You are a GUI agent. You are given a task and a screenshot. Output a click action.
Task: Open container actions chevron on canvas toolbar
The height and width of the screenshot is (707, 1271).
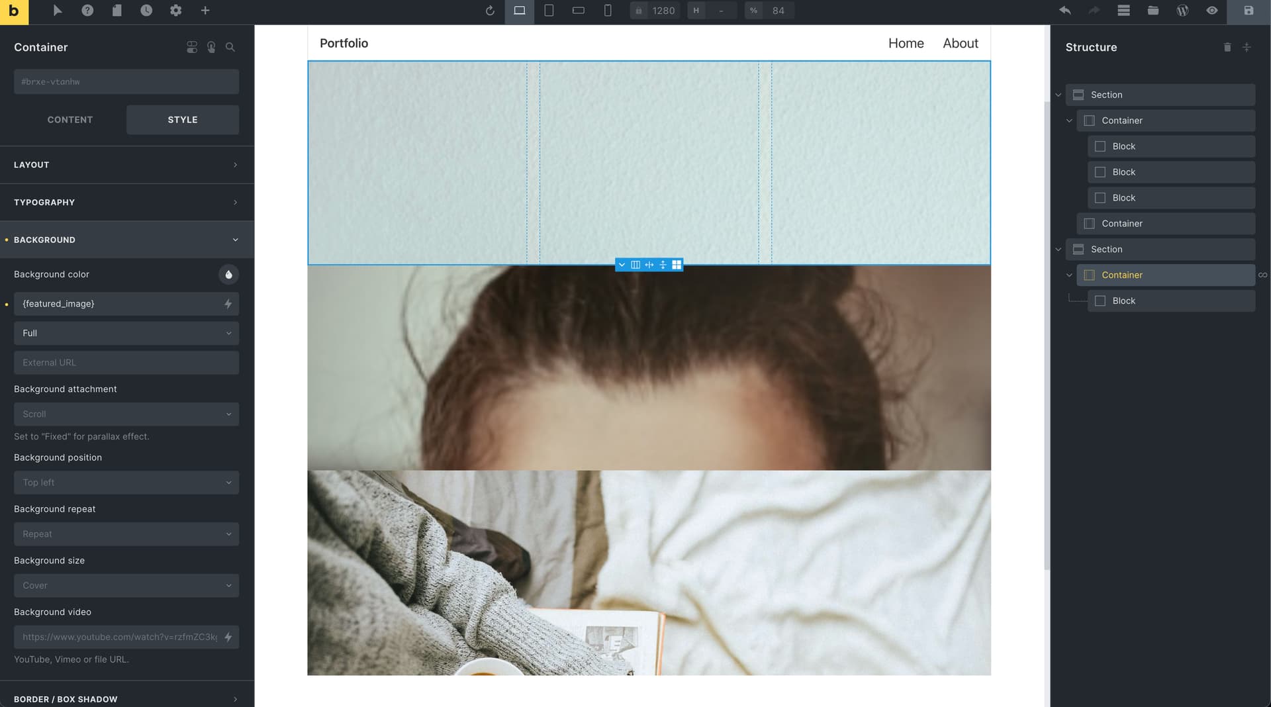click(622, 265)
